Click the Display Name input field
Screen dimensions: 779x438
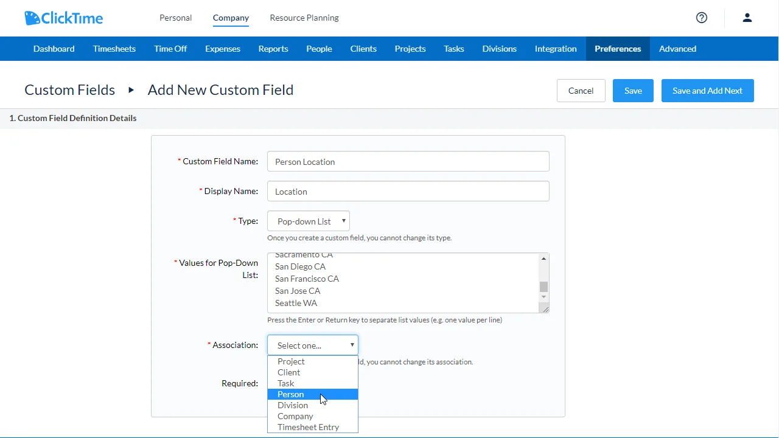tap(408, 191)
